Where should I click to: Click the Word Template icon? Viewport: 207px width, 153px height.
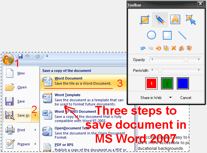coord(47,98)
